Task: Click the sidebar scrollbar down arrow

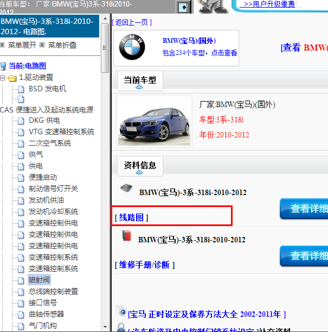Action: pyautogui.click(x=105, y=327)
